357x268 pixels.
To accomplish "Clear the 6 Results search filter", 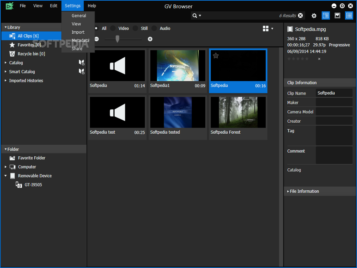I will click(300, 15).
